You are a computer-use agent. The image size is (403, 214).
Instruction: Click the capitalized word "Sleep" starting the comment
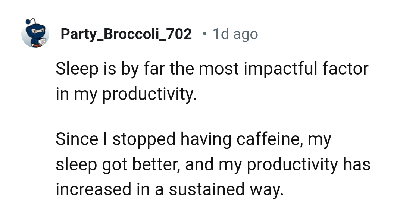[x=76, y=69]
